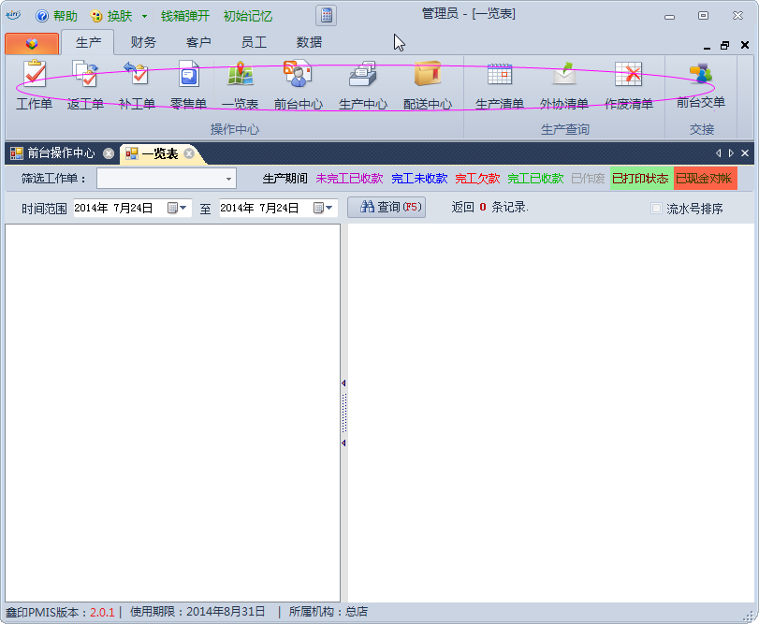
Task: Open the start date calendar dropdown
Action: tap(177, 208)
